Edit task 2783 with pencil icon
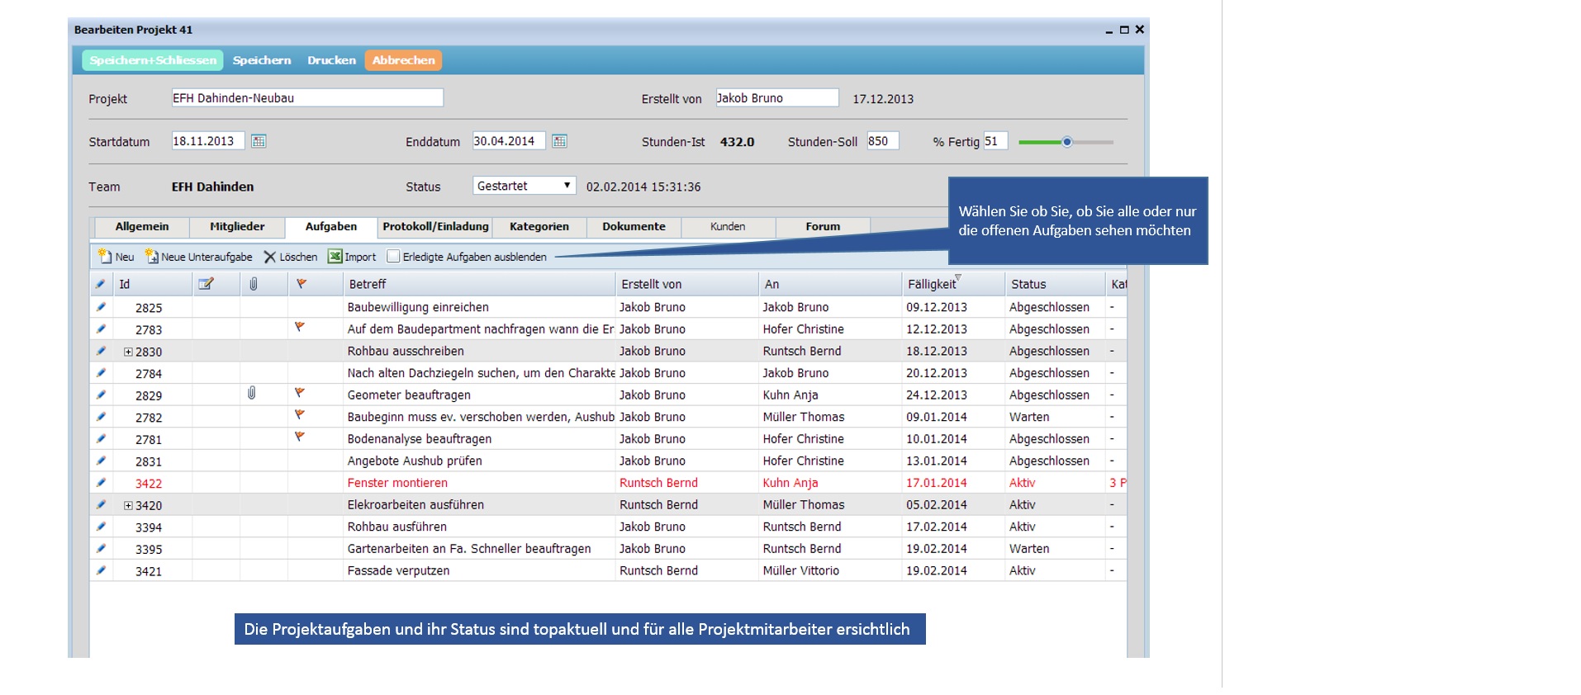 (101, 329)
